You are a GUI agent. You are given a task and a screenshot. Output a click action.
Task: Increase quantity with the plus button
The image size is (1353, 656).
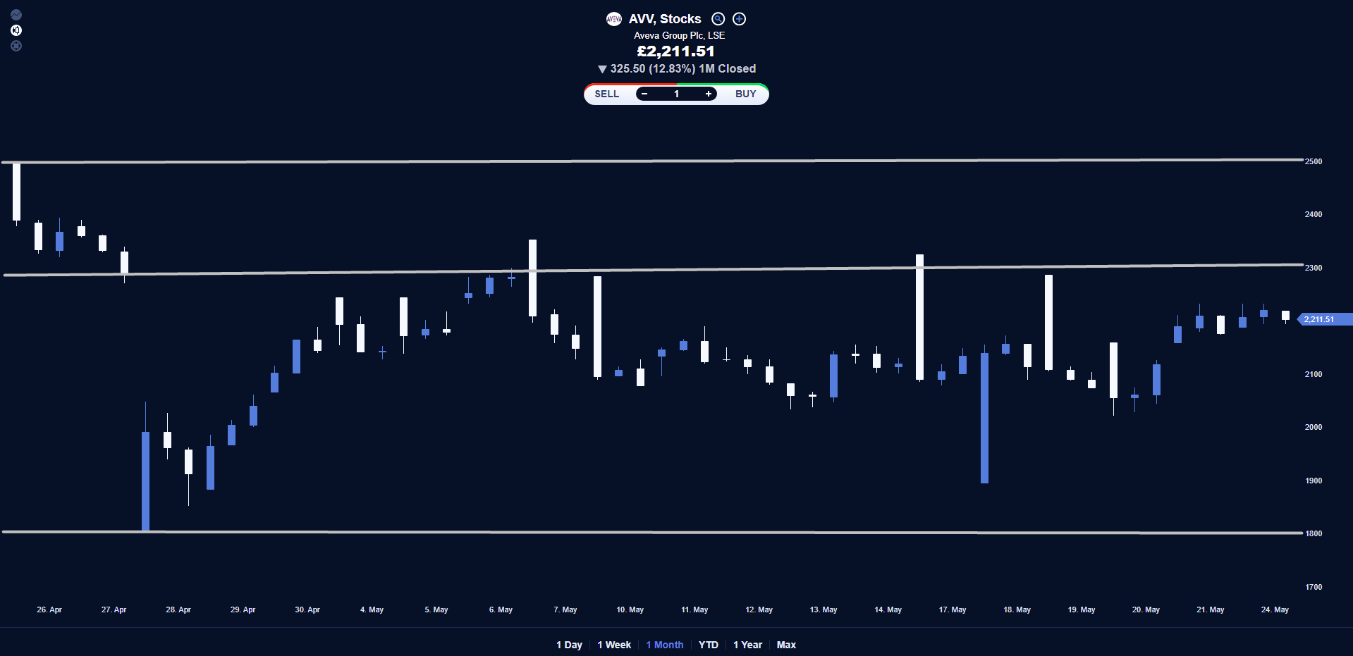(x=708, y=94)
